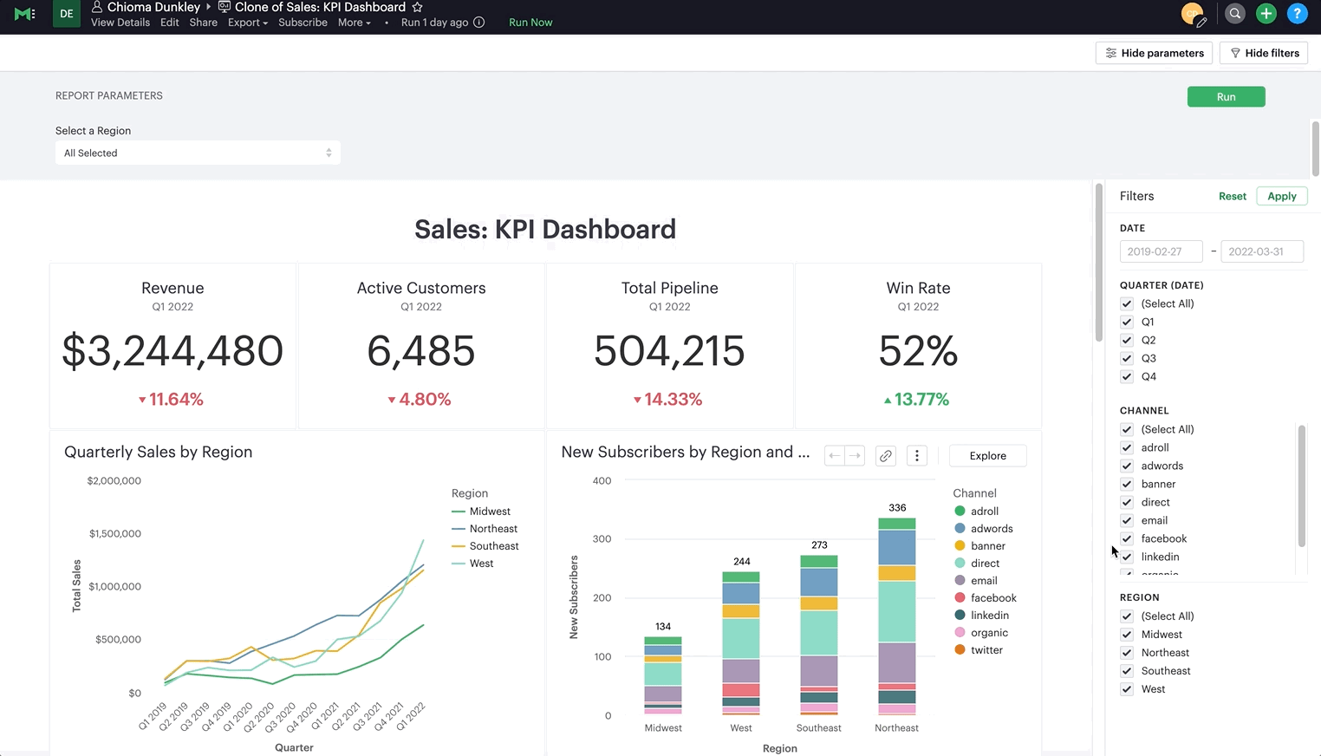Open View Details in top bar
The width and height of the screenshot is (1321, 756).
(120, 23)
